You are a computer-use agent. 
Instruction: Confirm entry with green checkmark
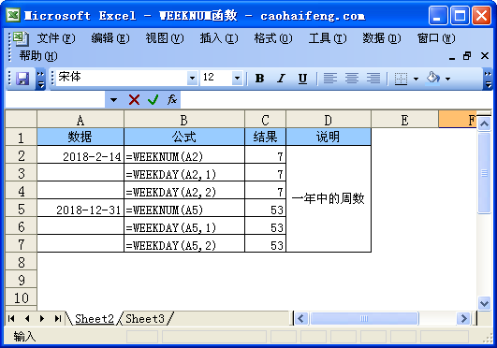tap(153, 100)
